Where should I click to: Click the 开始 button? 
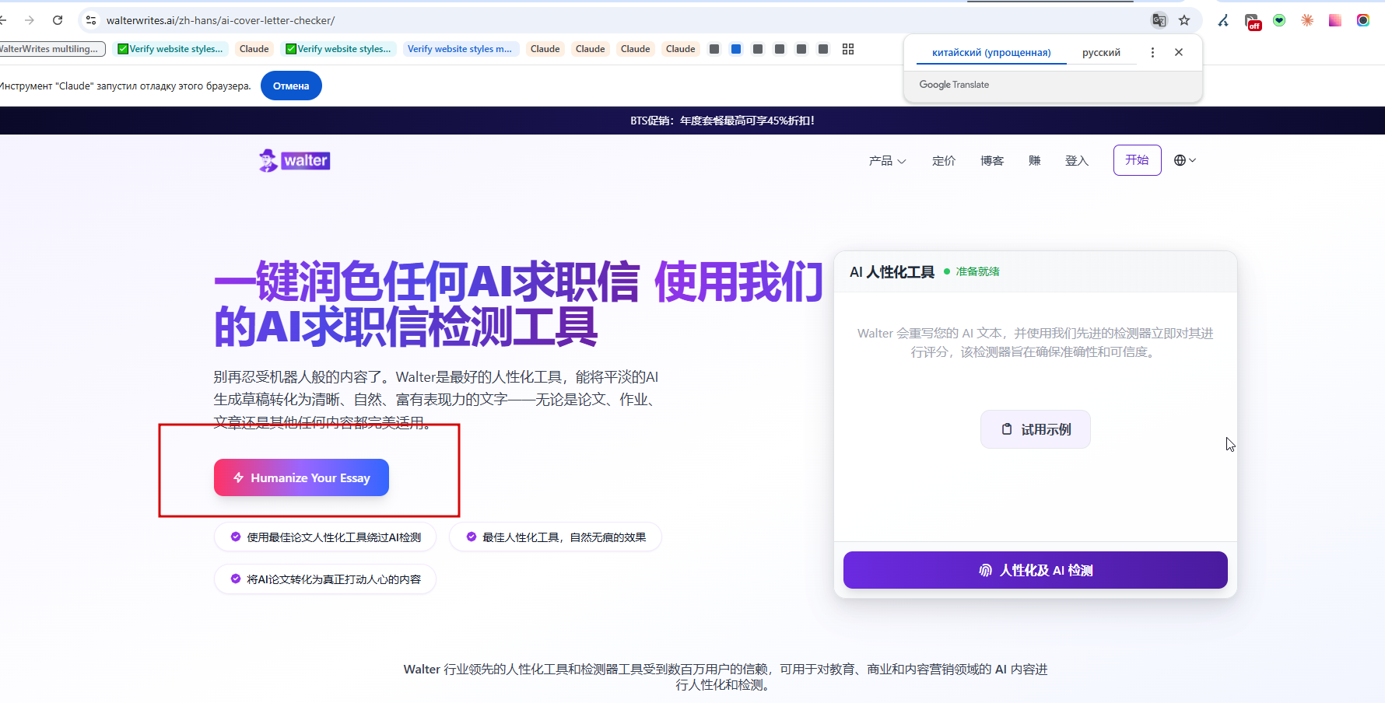1137,160
